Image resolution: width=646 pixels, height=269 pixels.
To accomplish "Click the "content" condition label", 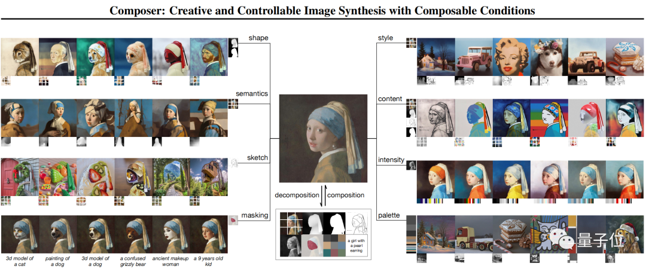I will 390,99.
